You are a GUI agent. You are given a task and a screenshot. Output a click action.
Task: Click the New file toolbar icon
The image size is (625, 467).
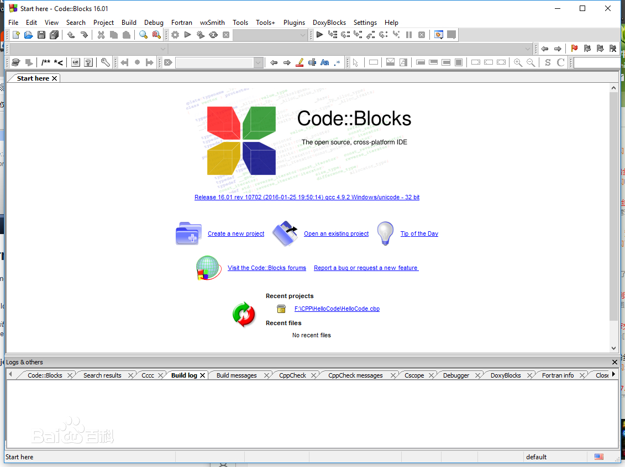pyautogui.click(x=16, y=35)
